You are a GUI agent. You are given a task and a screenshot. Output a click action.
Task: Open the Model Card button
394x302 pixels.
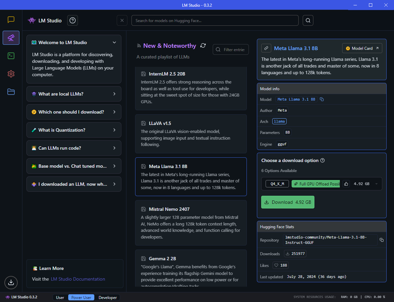pos(362,48)
